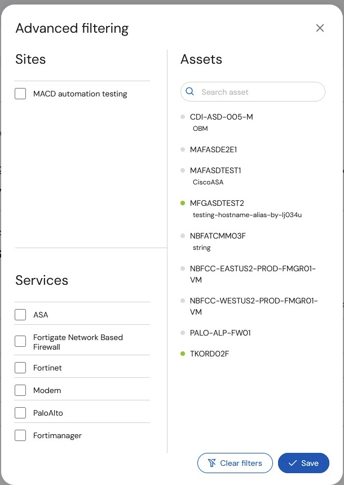Click the funnel icon in Clear filters
Viewport: 344px width, 485px height.
point(212,463)
